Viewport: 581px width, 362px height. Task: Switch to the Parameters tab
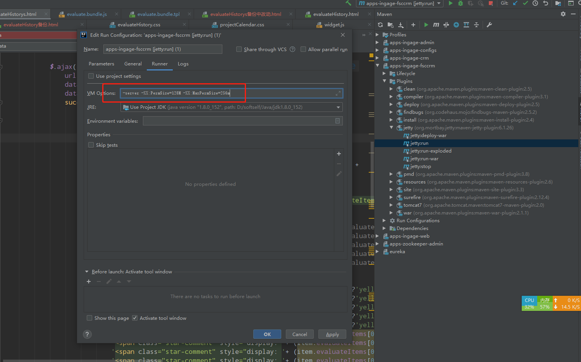[101, 64]
